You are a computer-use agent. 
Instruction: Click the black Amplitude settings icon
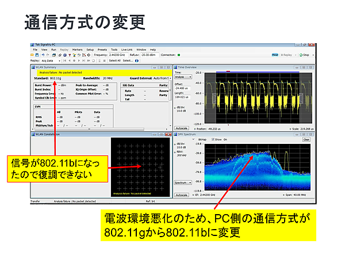click(89, 55)
